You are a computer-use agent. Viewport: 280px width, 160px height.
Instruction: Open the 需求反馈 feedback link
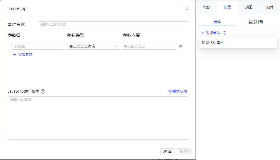pos(177,91)
